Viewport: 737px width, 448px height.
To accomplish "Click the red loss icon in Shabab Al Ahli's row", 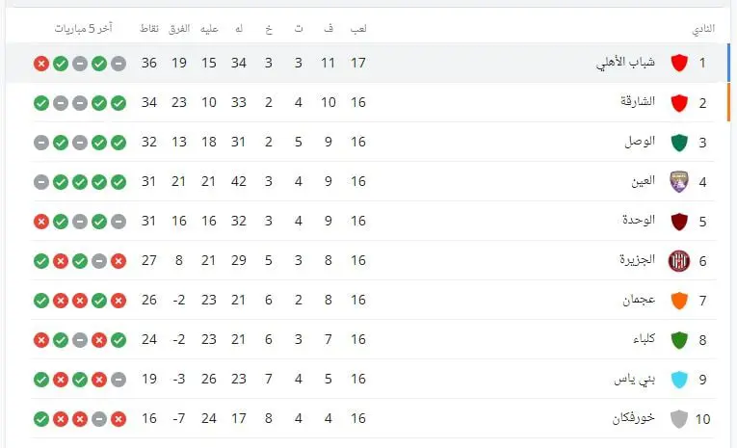I will click(x=41, y=64).
